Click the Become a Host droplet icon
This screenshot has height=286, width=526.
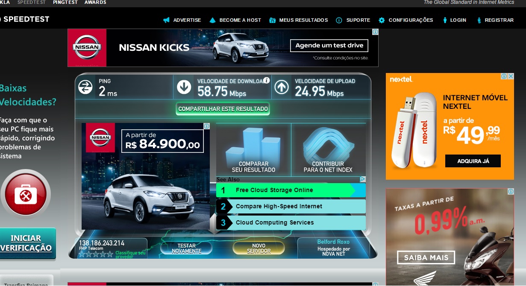tap(212, 20)
